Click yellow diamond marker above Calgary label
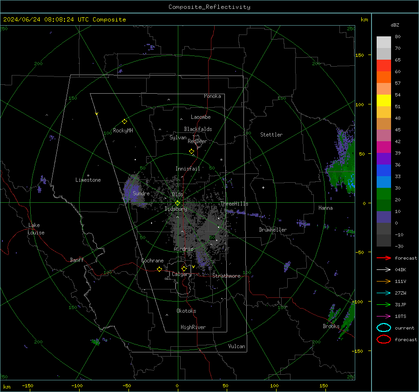Screen dimensions: 419x392 pos(184,268)
